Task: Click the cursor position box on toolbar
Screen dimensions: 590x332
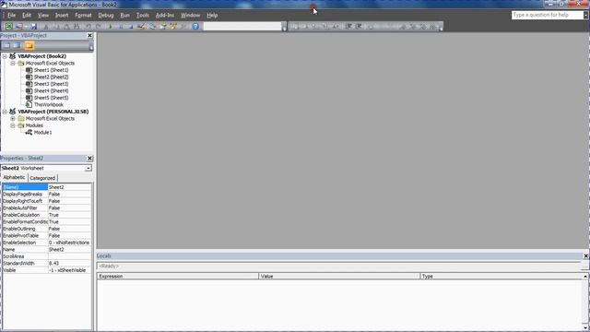Action: [242, 27]
